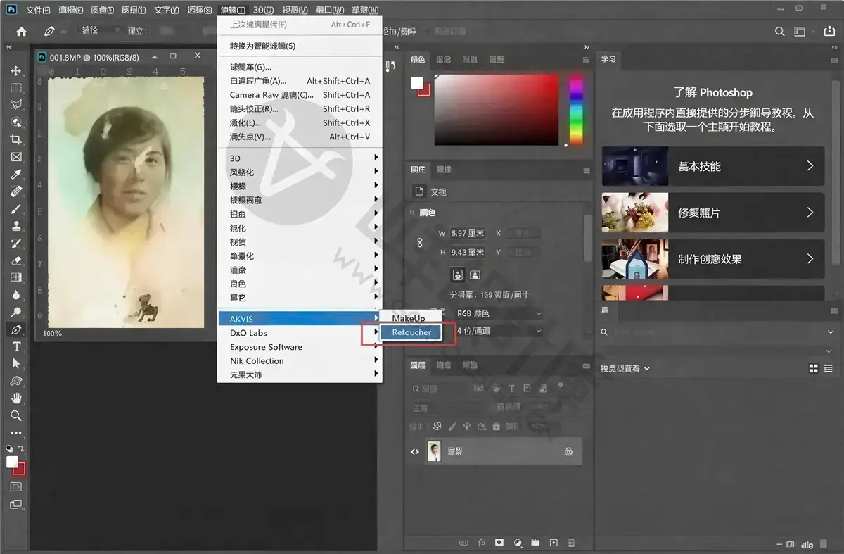Select the Move tool

[x=16, y=71]
